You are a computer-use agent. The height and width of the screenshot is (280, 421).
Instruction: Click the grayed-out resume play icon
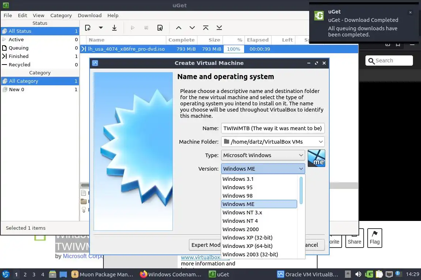[x=133, y=28]
